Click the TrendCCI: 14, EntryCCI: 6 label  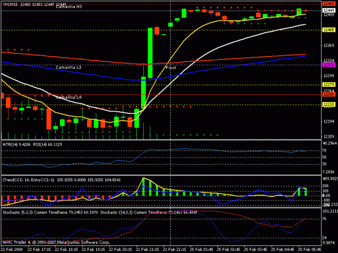click(29, 180)
